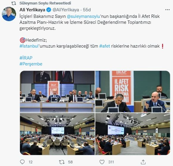View top-left photo of panel officials
Image resolution: width=173 pixels, height=166 pixels.
(x=57, y=92)
